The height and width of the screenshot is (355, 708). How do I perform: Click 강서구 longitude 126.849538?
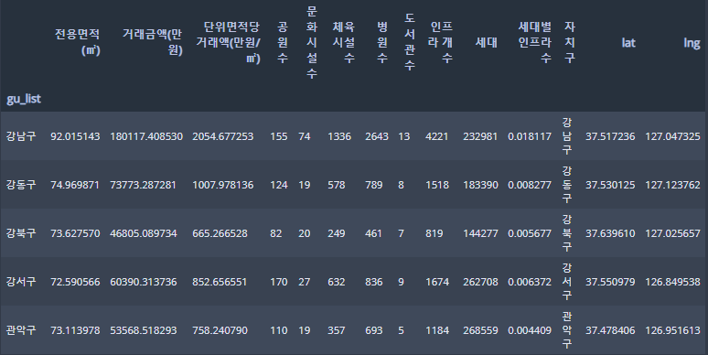coord(672,282)
